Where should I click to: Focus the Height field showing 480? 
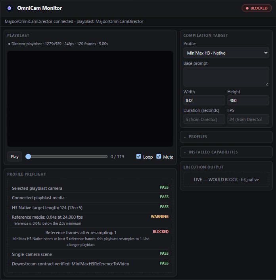[x=248, y=100]
